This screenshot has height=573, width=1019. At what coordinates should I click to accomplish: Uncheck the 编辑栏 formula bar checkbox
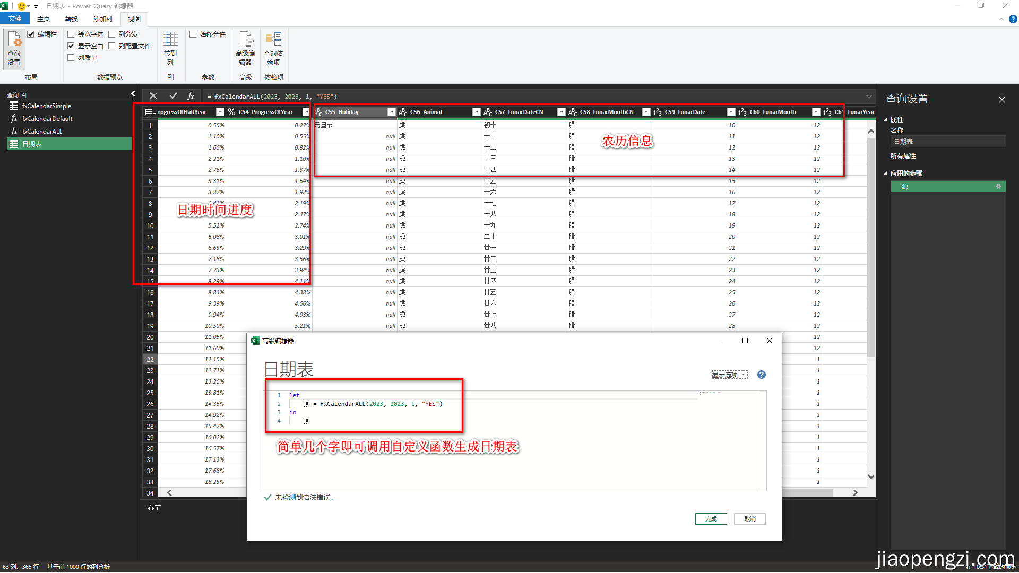pyautogui.click(x=31, y=34)
